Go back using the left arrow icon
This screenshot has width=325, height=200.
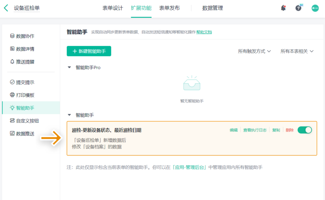(6, 8)
